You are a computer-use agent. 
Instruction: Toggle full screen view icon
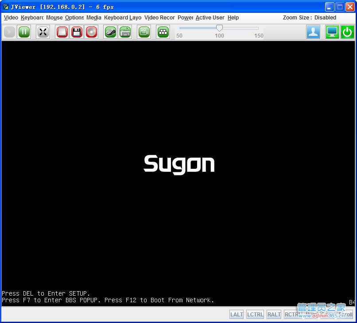tap(43, 32)
